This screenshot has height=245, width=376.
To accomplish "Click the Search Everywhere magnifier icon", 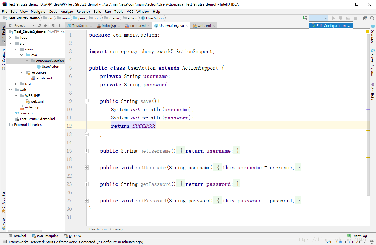I will 372,18.
